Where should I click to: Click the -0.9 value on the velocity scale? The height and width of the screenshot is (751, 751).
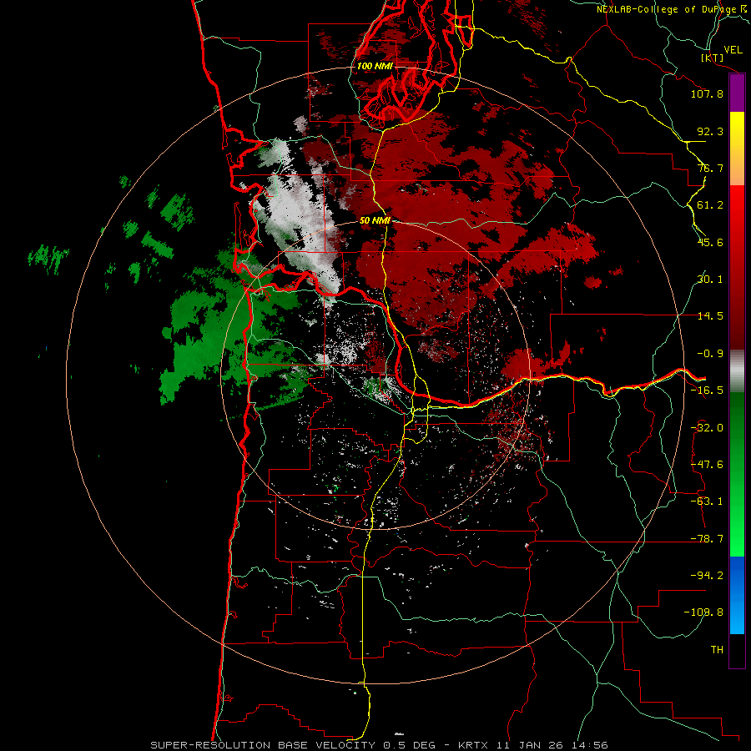710,354
